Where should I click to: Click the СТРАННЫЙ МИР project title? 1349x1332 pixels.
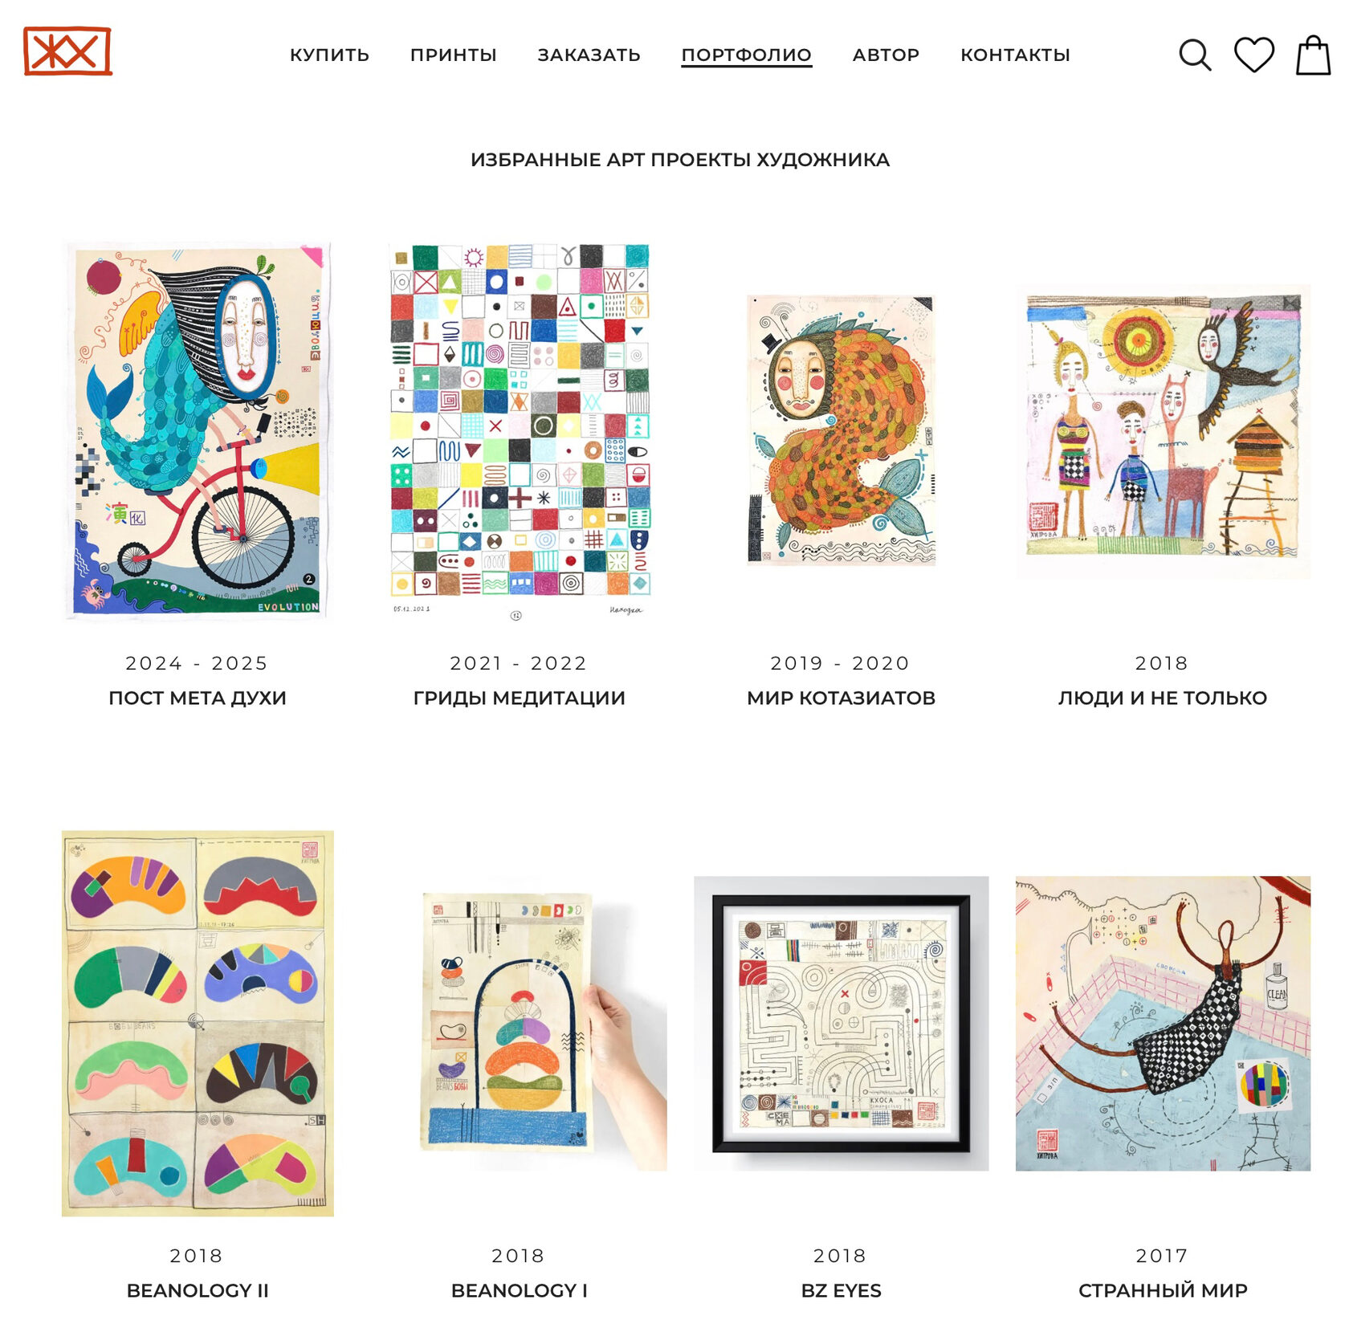click(1163, 1290)
